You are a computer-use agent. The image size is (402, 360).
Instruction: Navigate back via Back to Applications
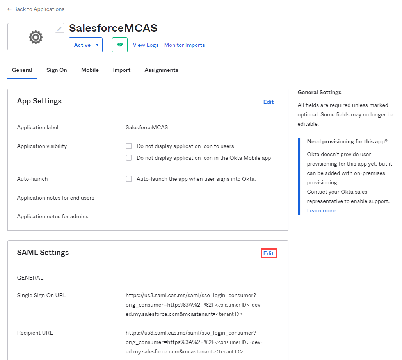coord(39,9)
